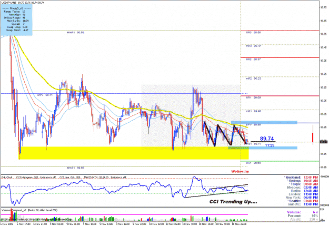Click the DPV 89.88 daily pivot label
The height and width of the screenshot is (226, 329).
pyautogui.click(x=254, y=124)
